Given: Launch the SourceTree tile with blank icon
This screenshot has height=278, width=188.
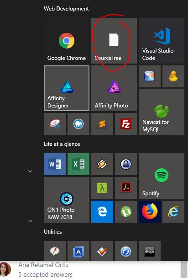Looking at the screenshot, I should tap(114, 41).
